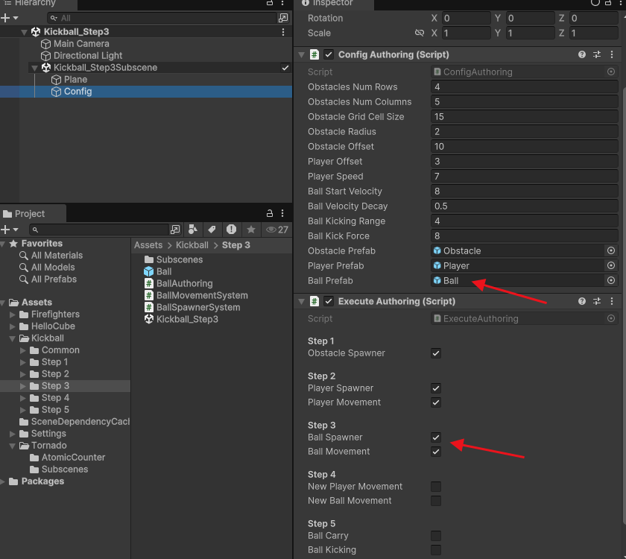Click Ball Velocity Decay value field
This screenshot has height=559, width=626.
tap(525, 206)
